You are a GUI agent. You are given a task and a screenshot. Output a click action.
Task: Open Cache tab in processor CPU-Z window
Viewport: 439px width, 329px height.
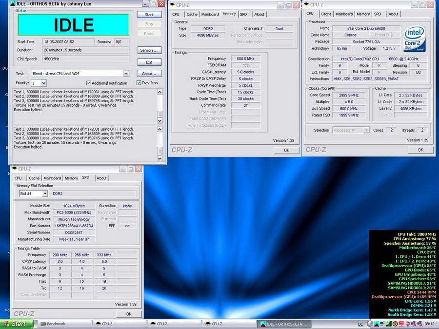(326, 14)
